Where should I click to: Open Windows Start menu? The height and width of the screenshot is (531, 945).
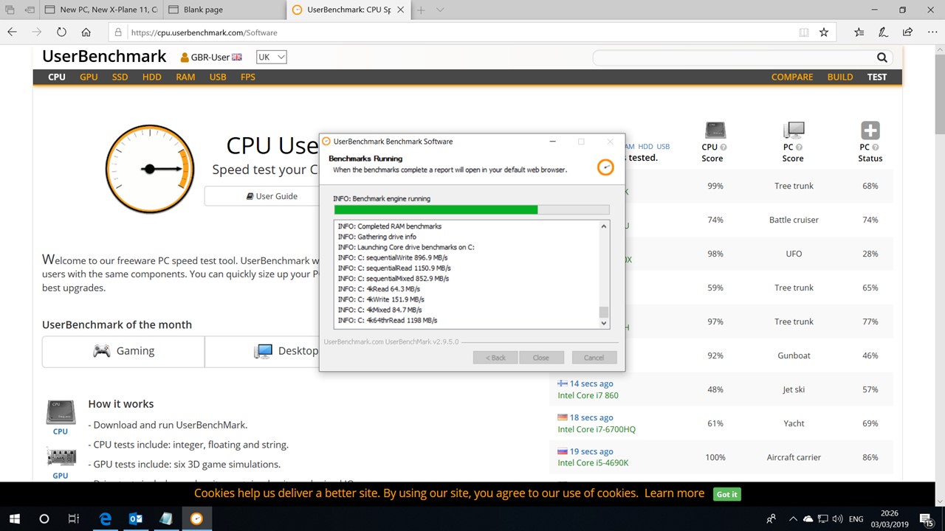pyautogui.click(x=15, y=519)
